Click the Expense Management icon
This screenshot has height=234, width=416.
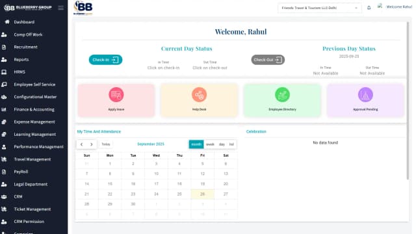[x=4, y=122]
